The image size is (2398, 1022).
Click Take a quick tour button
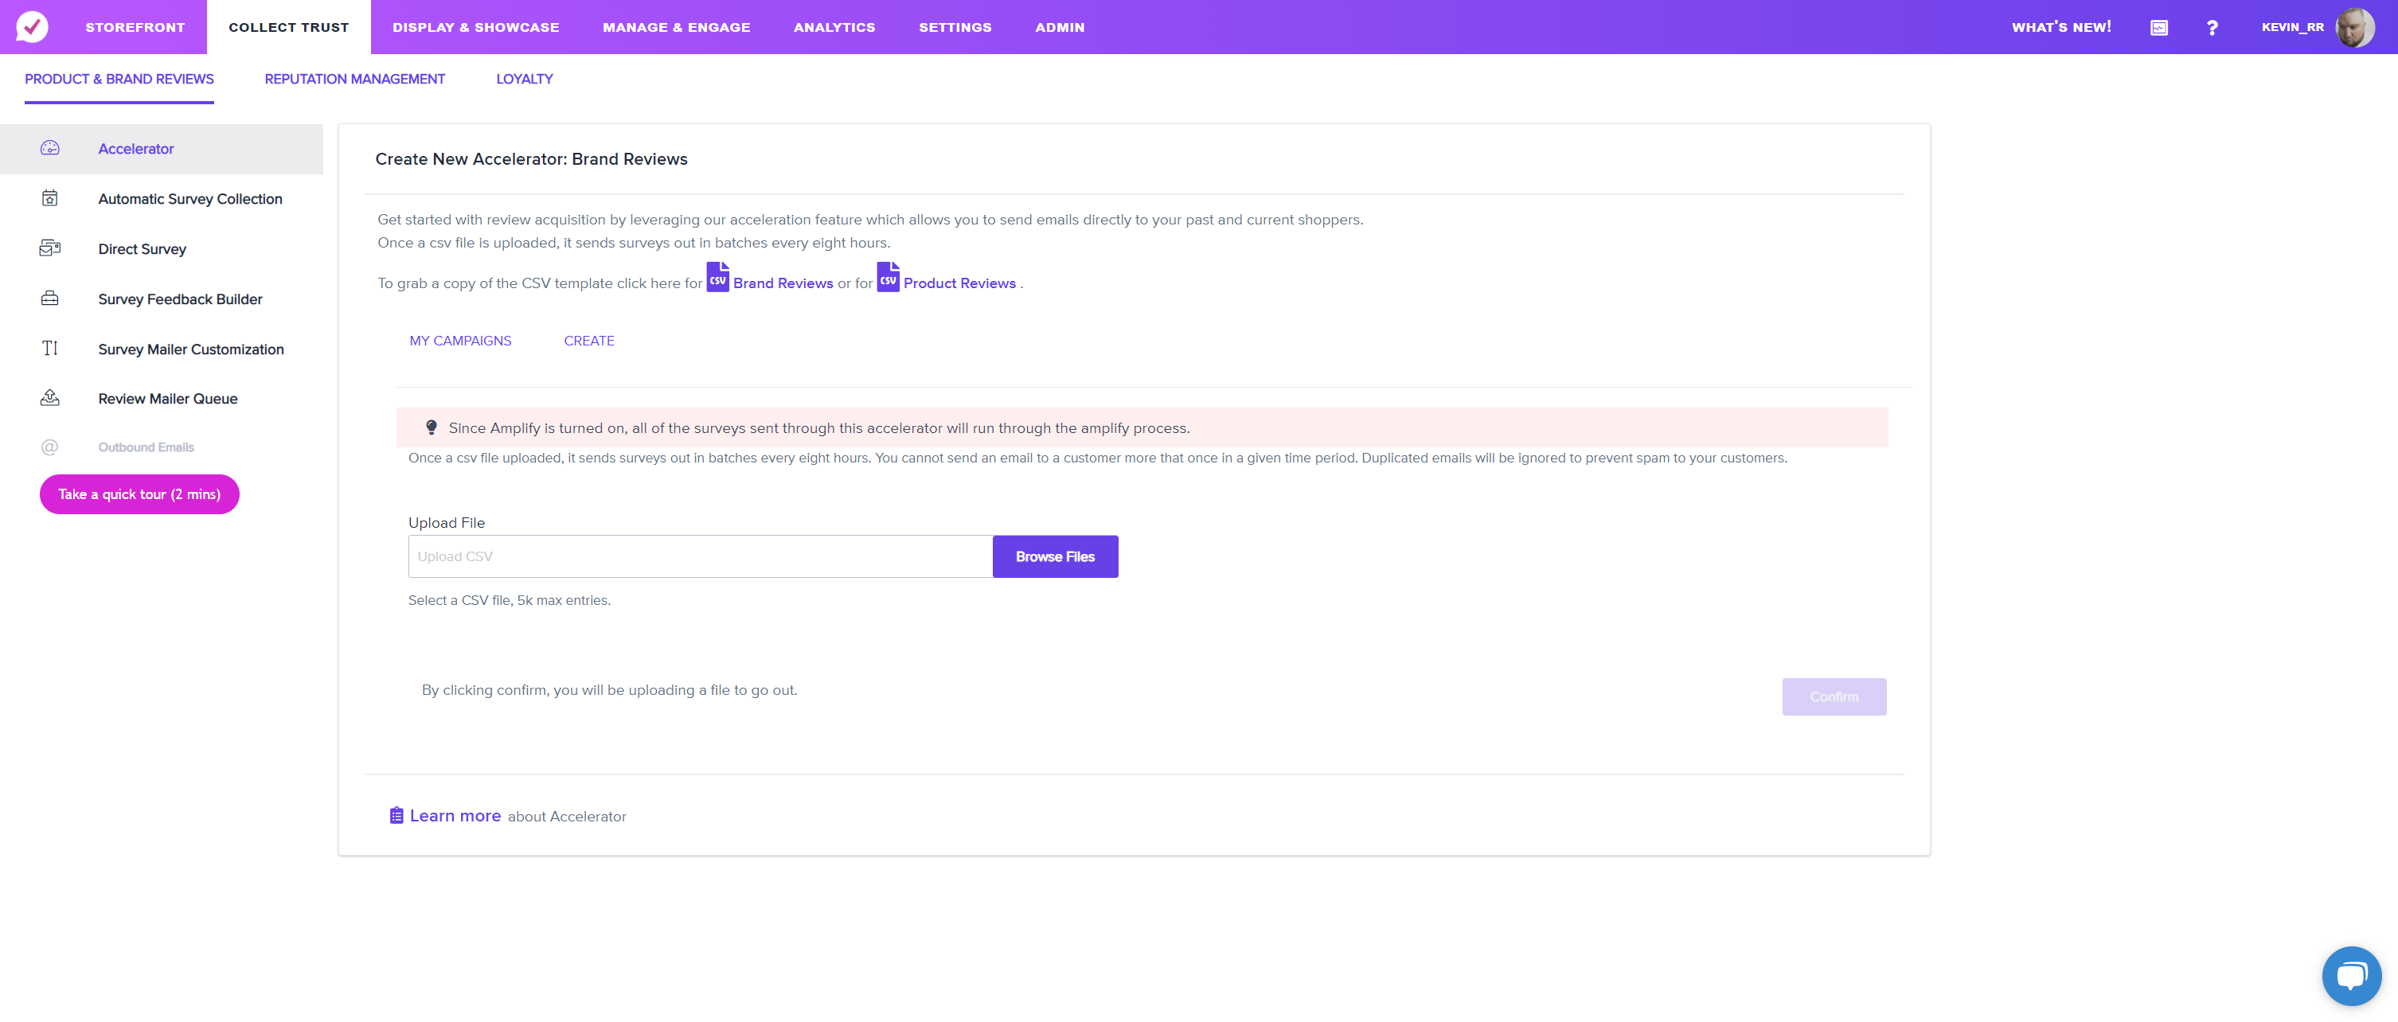click(x=139, y=494)
